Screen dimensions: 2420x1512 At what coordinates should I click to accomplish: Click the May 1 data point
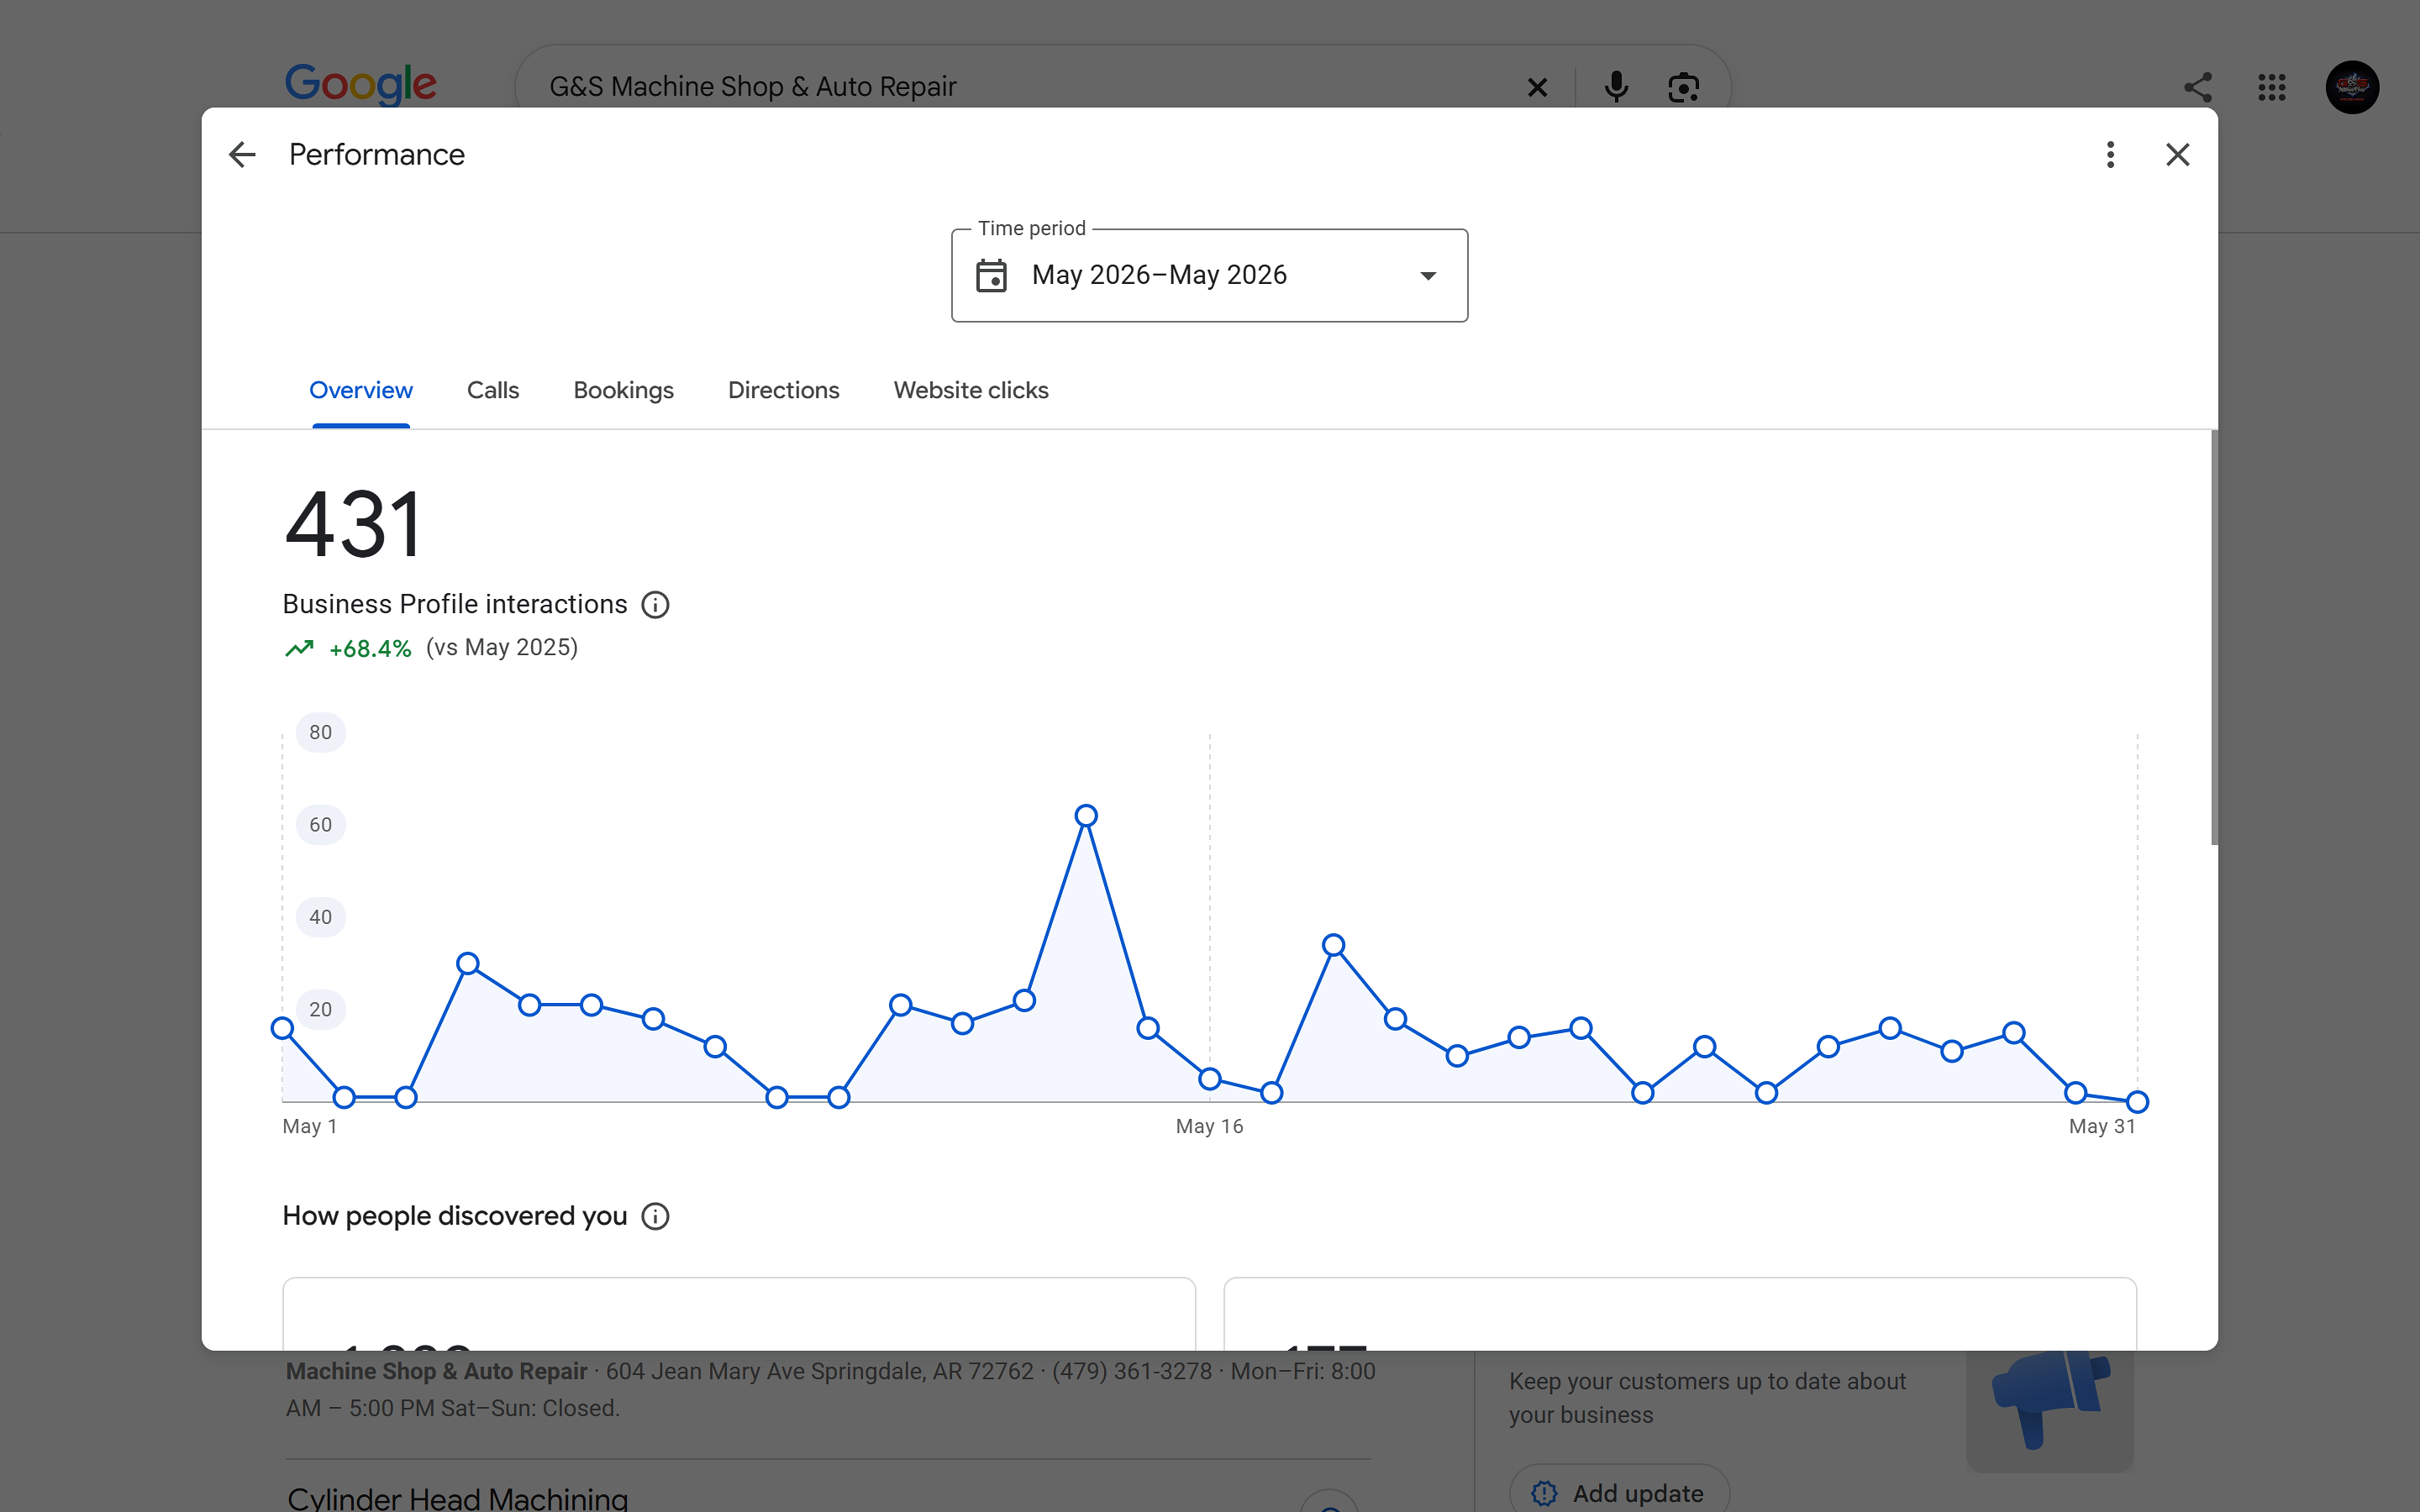click(x=283, y=1028)
